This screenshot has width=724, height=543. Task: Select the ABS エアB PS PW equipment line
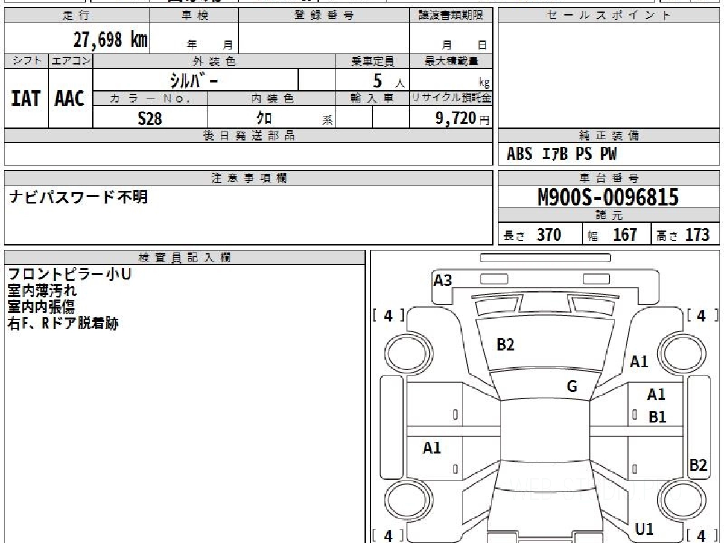pyautogui.click(x=562, y=154)
